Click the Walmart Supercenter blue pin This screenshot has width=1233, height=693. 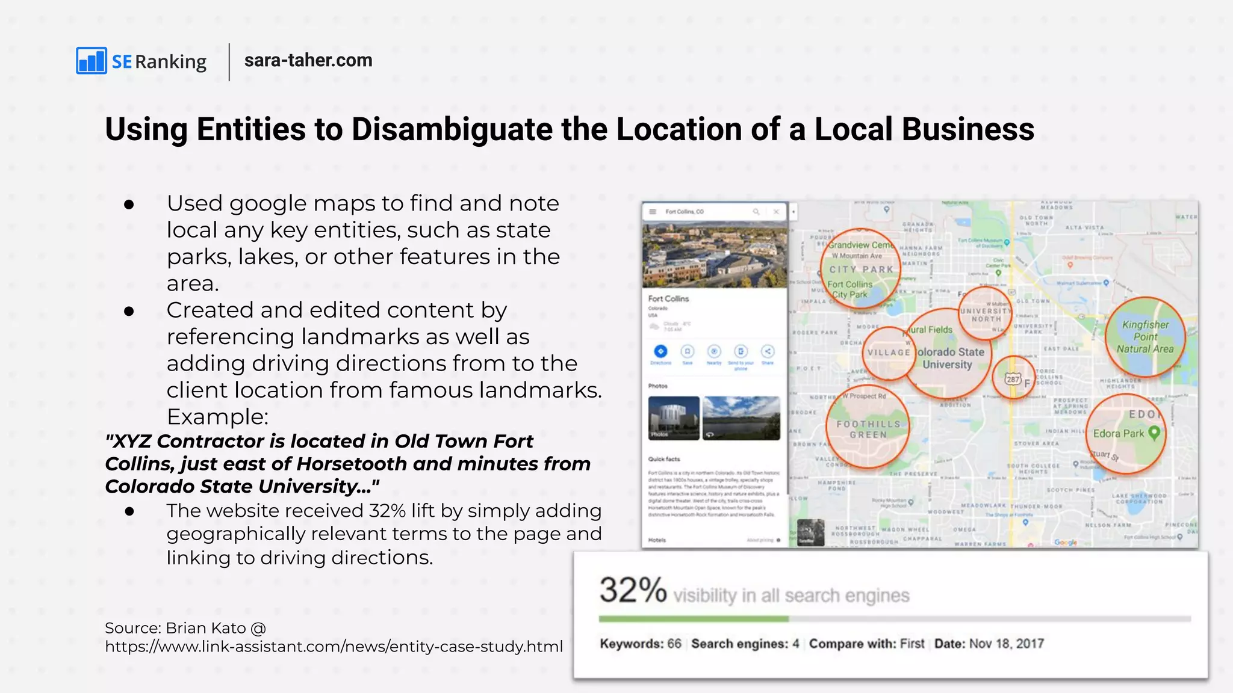[x=1105, y=282]
